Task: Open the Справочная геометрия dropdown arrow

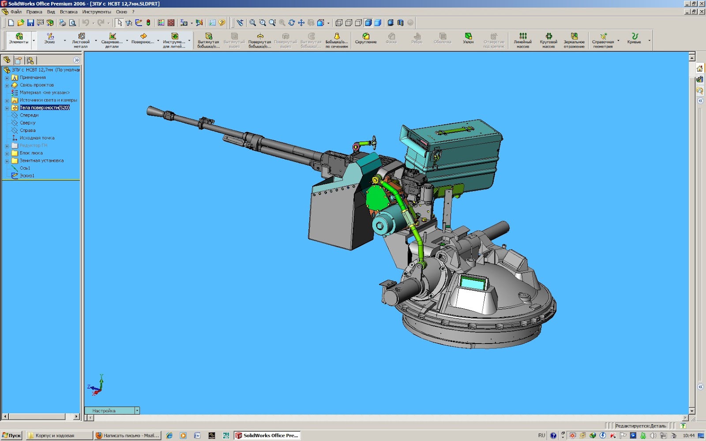Action: pyautogui.click(x=618, y=41)
